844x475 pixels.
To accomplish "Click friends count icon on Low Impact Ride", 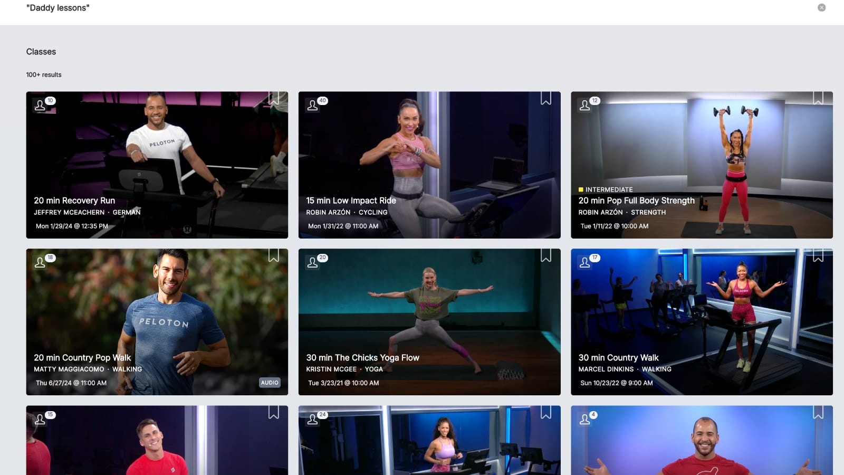I will [313, 105].
